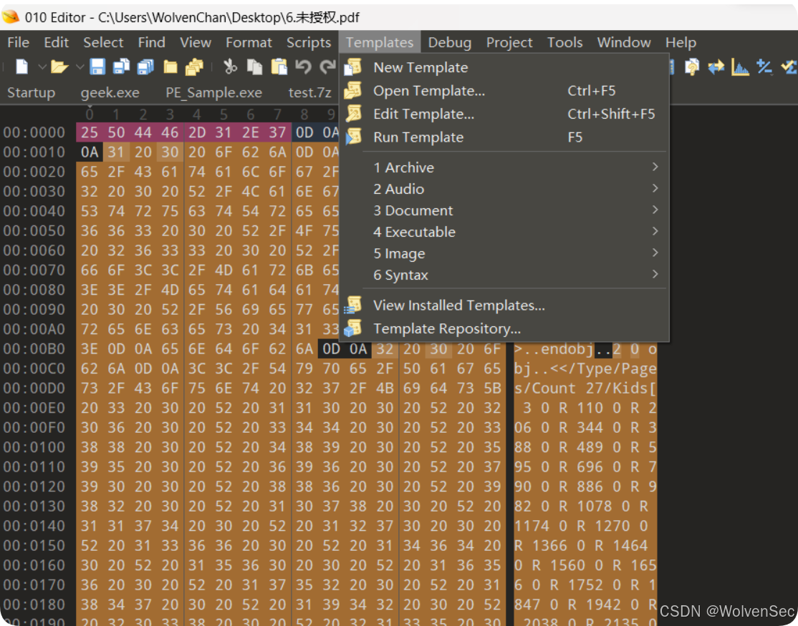Click decoded text '1174 0 R 1270 0'
The height and width of the screenshot is (626, 798).
[x=581, y=527]
